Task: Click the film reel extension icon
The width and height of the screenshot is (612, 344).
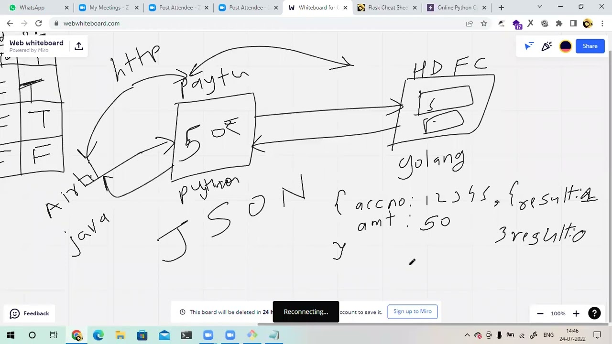Action: [545, 23]
